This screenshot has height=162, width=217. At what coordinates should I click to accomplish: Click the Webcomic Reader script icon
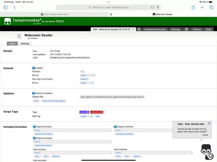coord(20,36)
